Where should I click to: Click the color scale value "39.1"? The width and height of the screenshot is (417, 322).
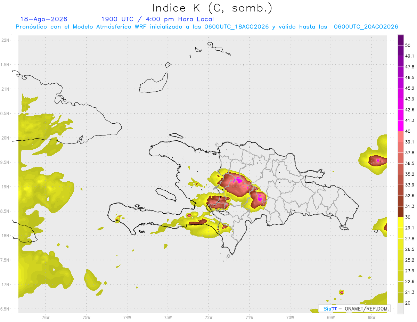410,142
